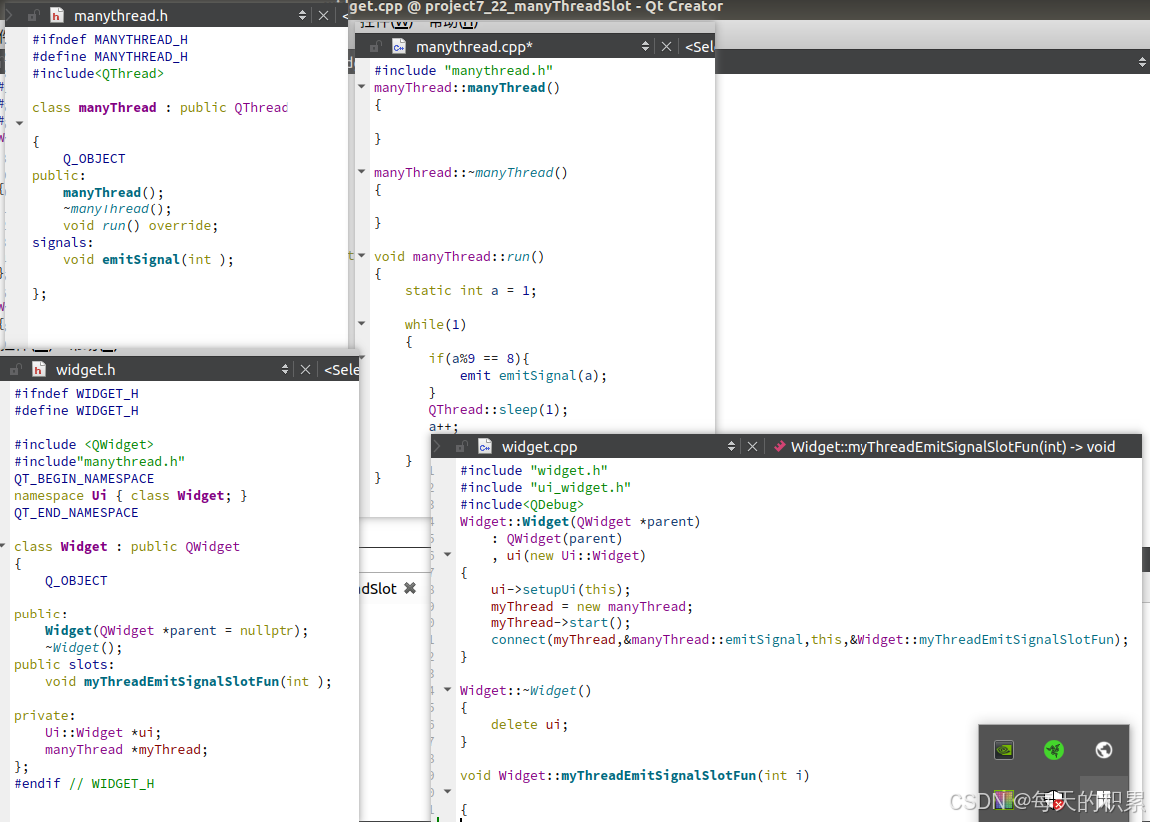Viewport: 1150px width, 822px height.
Task: Click the widget.cpp file name in editor bar
Action: coord(539,447)
